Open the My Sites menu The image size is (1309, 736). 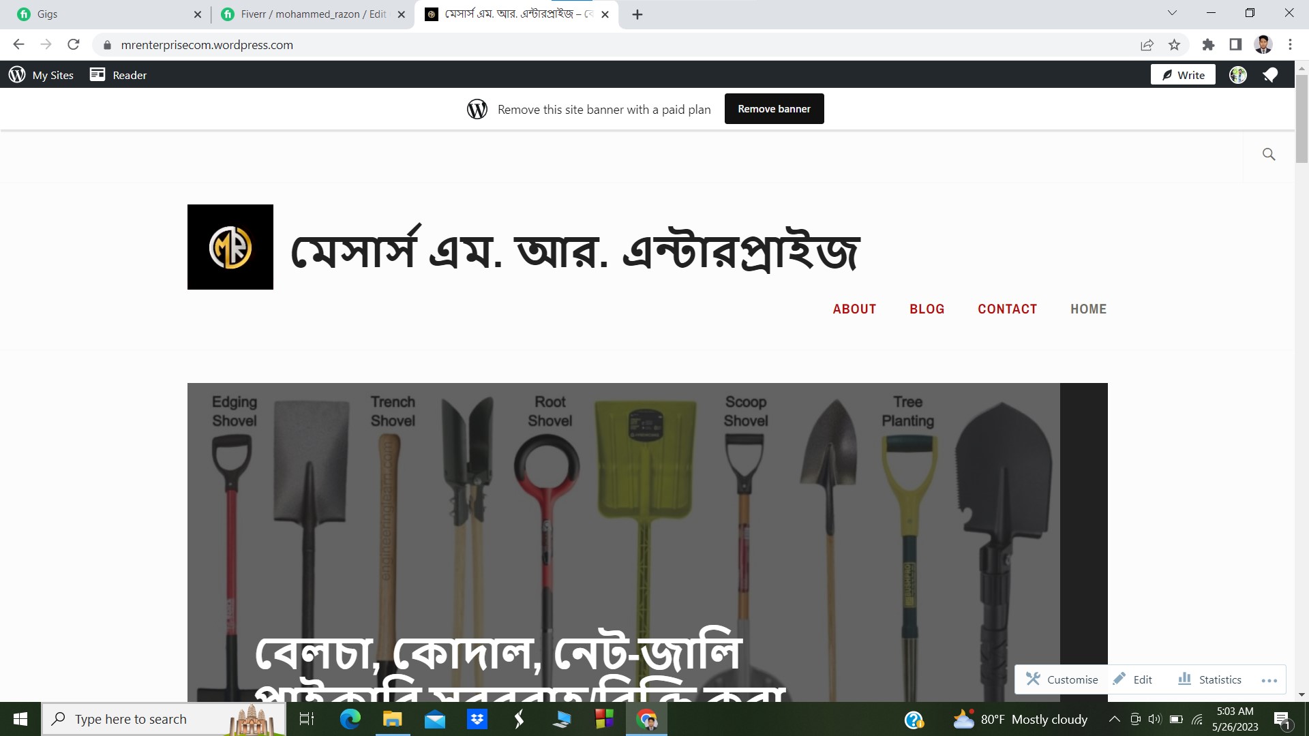(x=41, y=75)
